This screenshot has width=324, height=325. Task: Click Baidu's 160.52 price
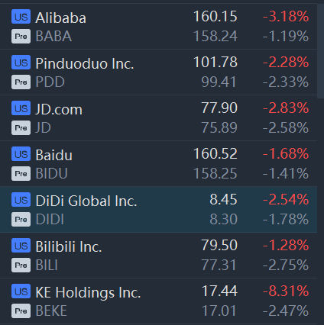[x=215, y=154]
